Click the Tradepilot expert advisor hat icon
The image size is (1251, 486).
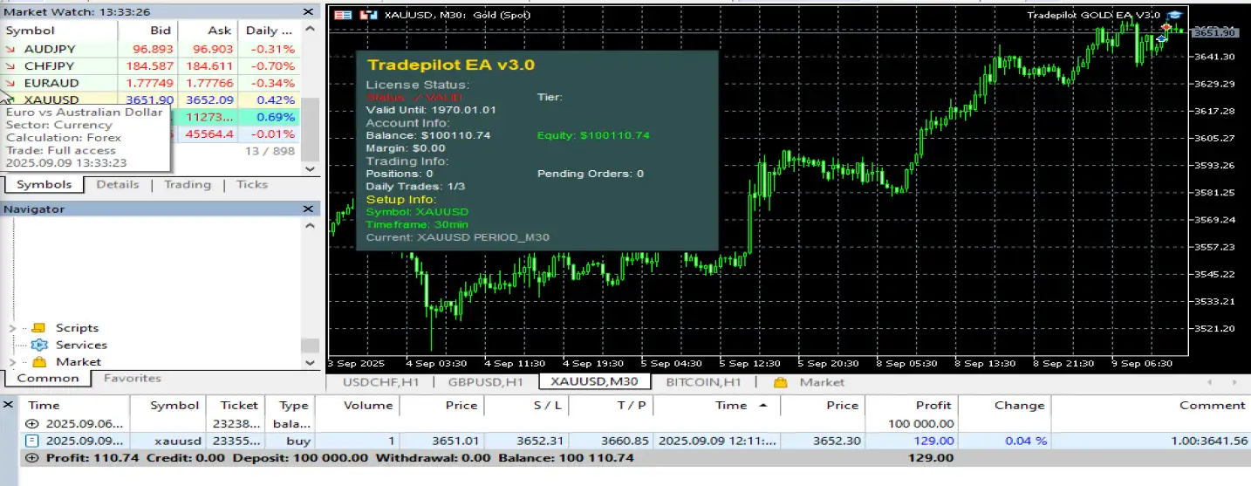pos(1174,15)
